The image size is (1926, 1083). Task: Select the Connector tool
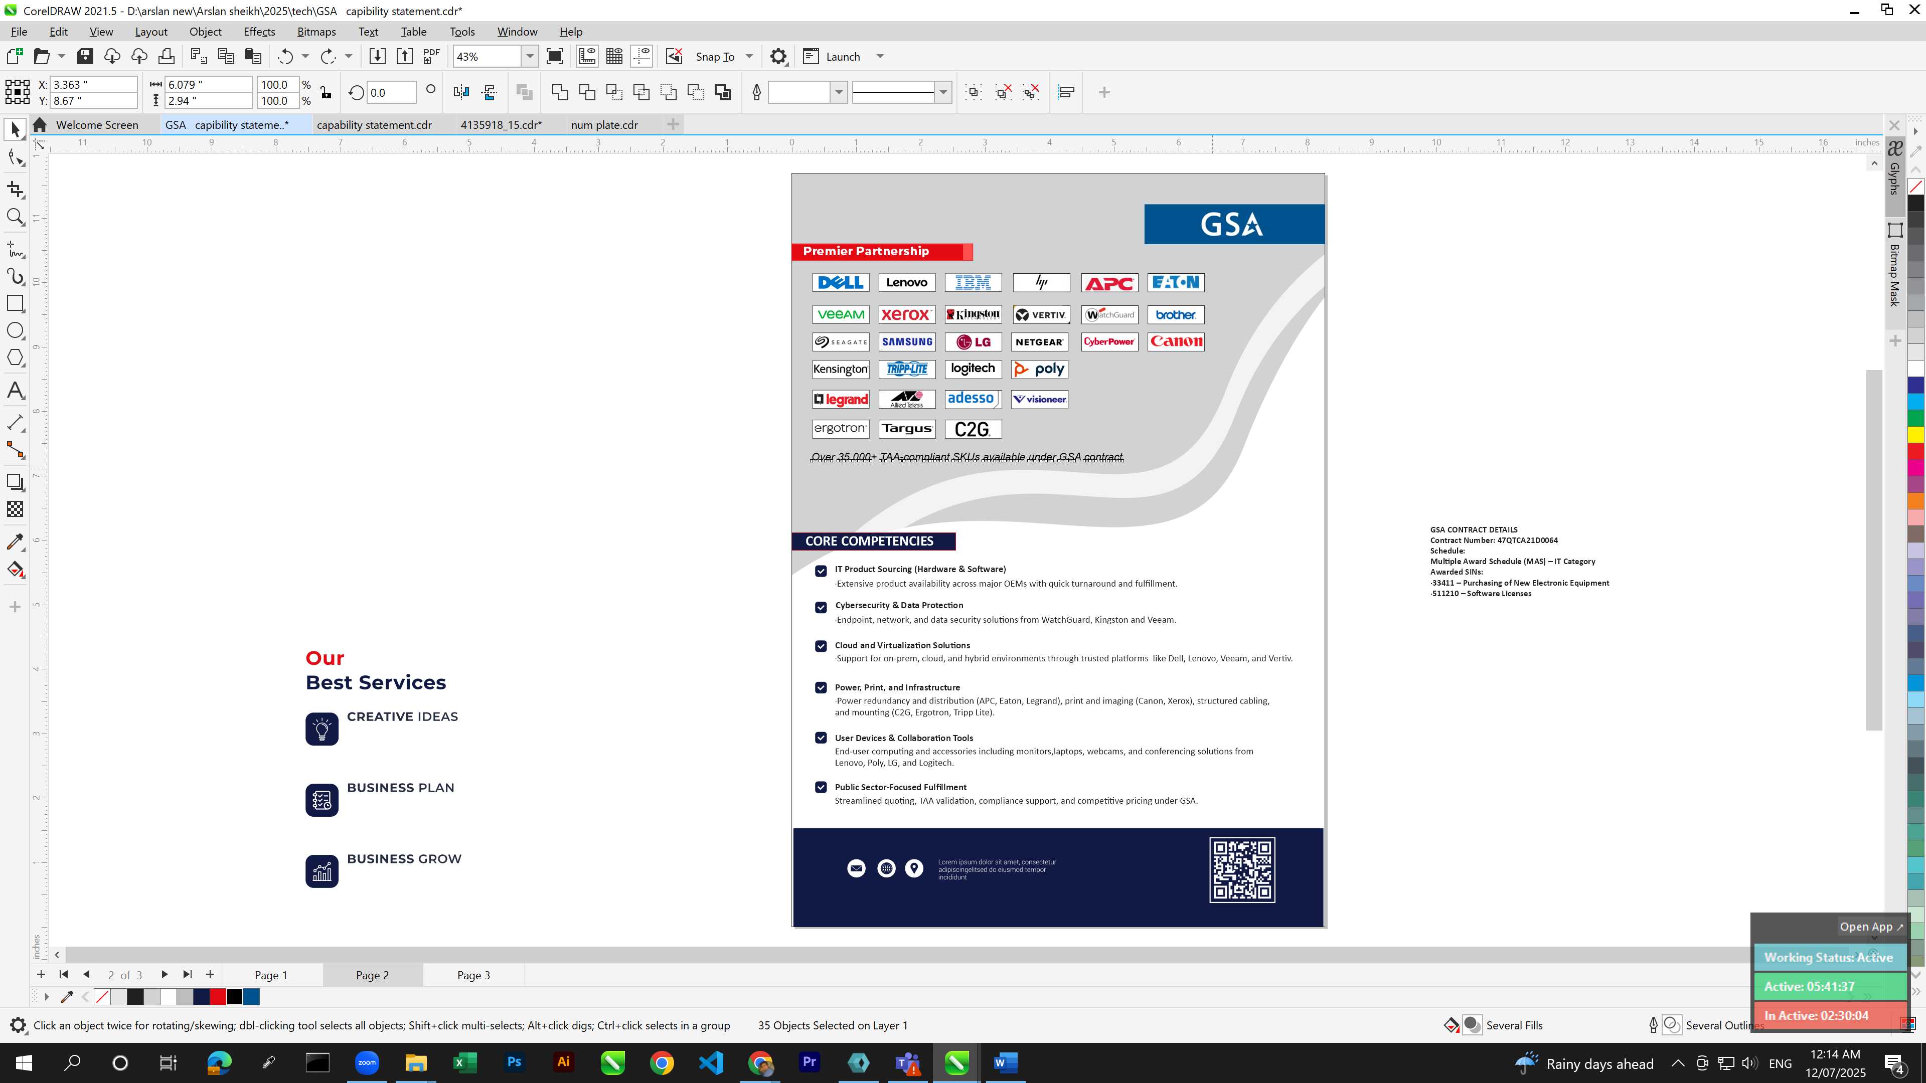[x=15, y=450]
